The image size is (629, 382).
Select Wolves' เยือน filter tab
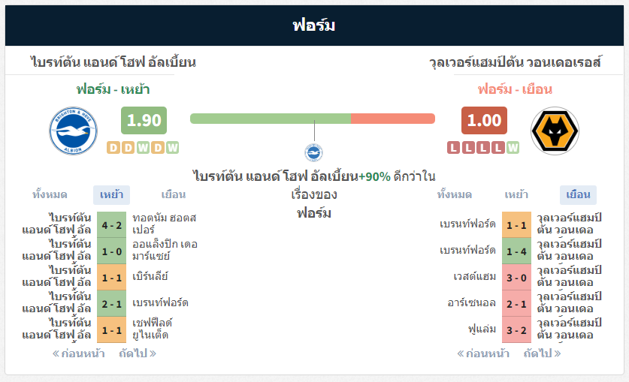tap(578, 195)
